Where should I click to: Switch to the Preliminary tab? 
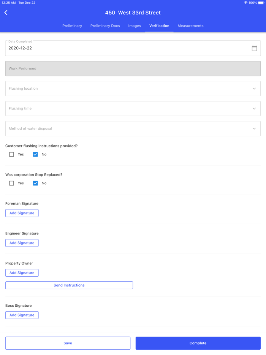(x=72, y=26)
